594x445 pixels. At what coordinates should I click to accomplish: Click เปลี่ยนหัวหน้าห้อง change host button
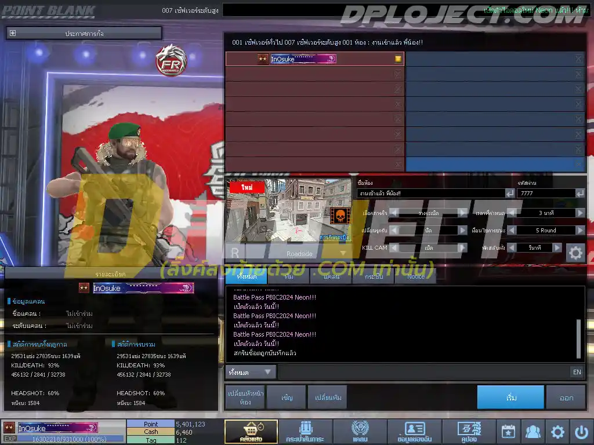pos(245,397)
